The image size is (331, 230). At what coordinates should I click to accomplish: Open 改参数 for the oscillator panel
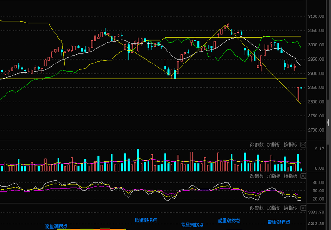(x=257, y=176)
